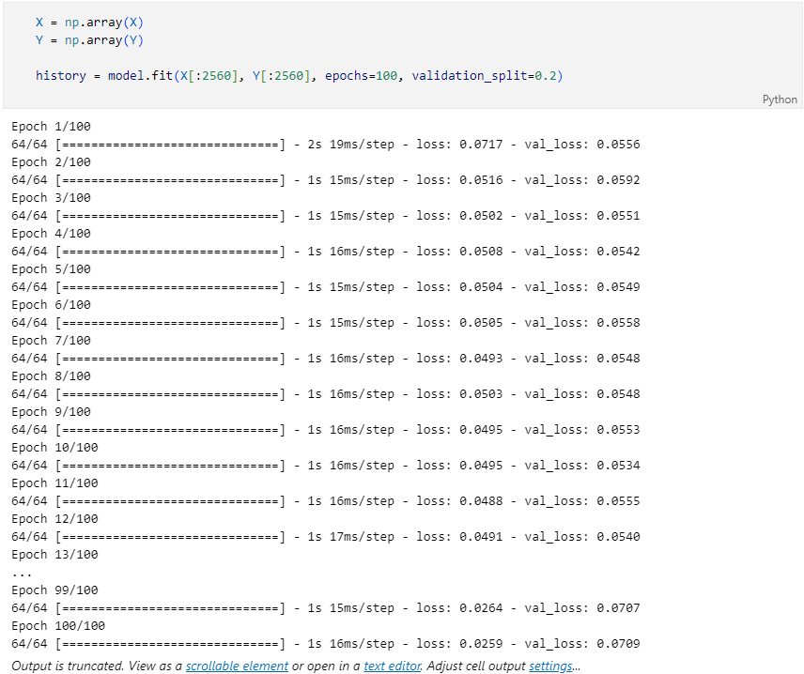Click the '...' truncation marker in output
The height and width of the screenshot is (674, 804).
22,574
